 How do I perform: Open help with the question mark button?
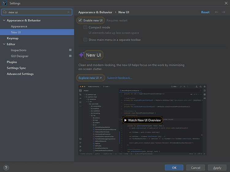(6, 168)
